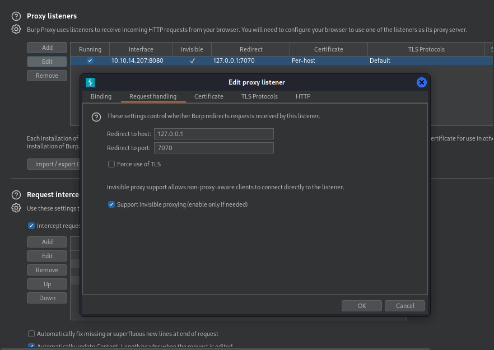494x350 pixels.
Task: Click Remove in Request interception section
Action: click(47, 270)
